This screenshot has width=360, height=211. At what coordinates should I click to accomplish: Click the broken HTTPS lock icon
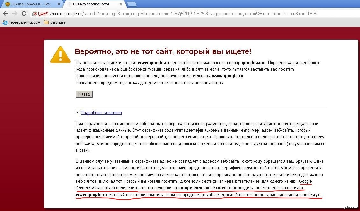click(x=35, y=14)
